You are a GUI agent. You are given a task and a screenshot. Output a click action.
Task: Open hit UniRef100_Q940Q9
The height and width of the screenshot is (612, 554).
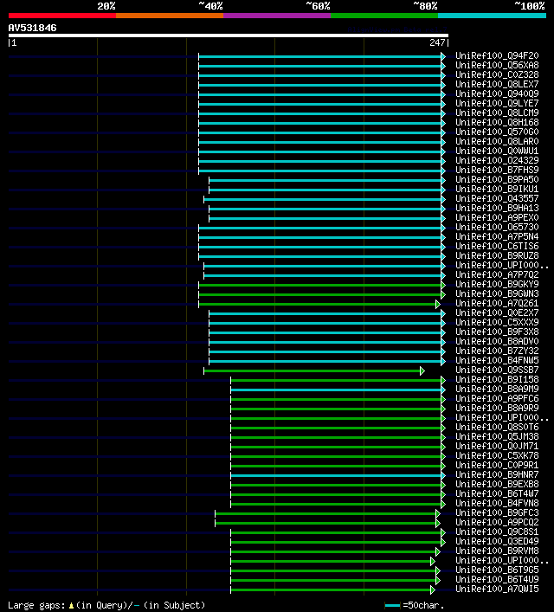coord(497,93)
